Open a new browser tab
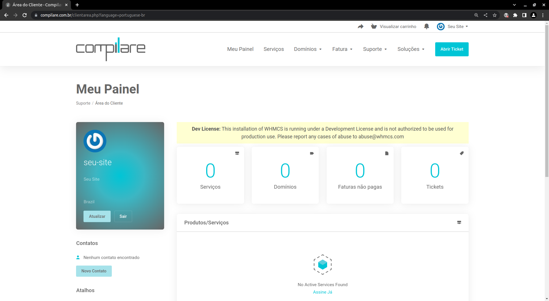Screen dimensions: 549x301 (x=77, y=5)
